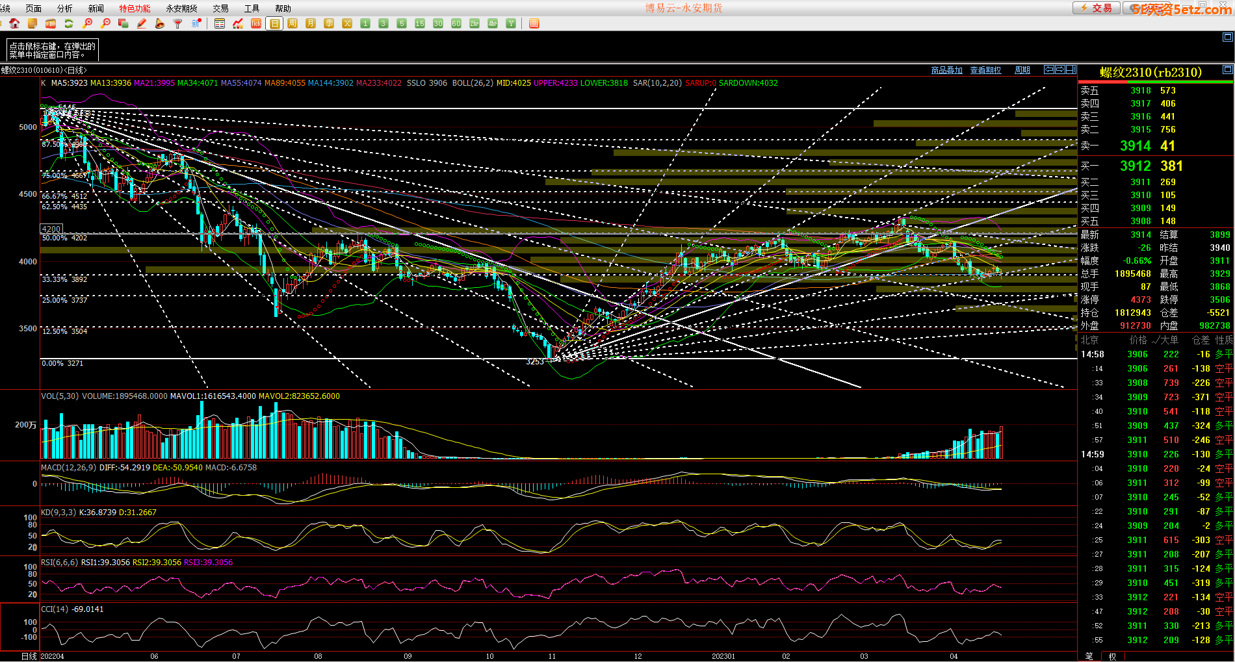The width and height of the screenshot is (1235, 662).
Task: Switch to Tick chart view
Action: [x=256, y=23]
